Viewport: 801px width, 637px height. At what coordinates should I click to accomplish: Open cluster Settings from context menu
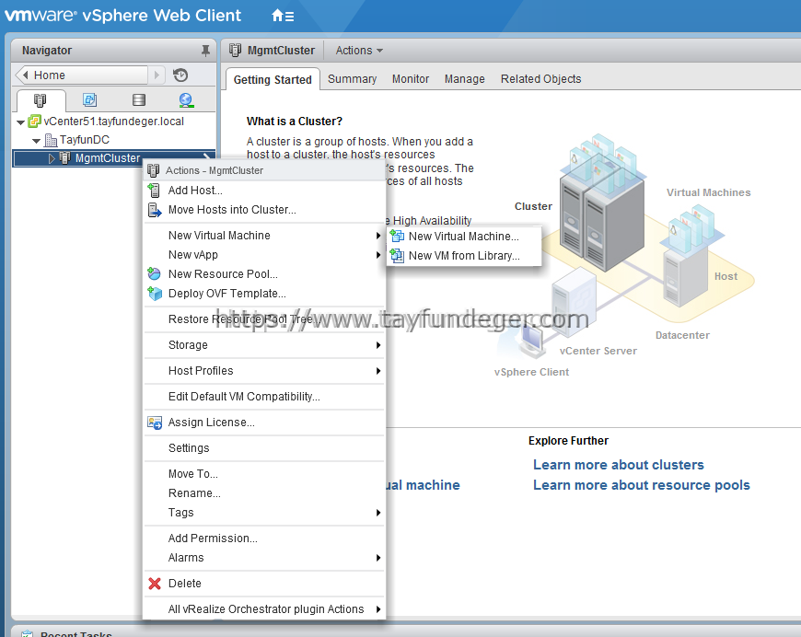click(264, 448)
